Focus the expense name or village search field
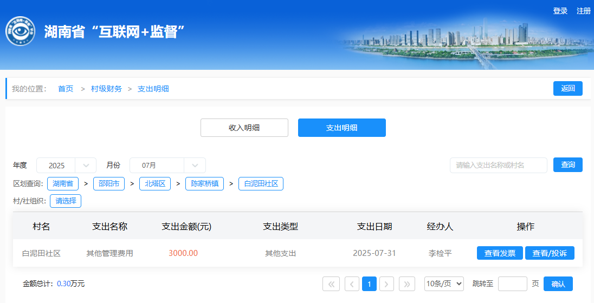Image resolution: width=594 pixels, height=303 pixels. 498,166
